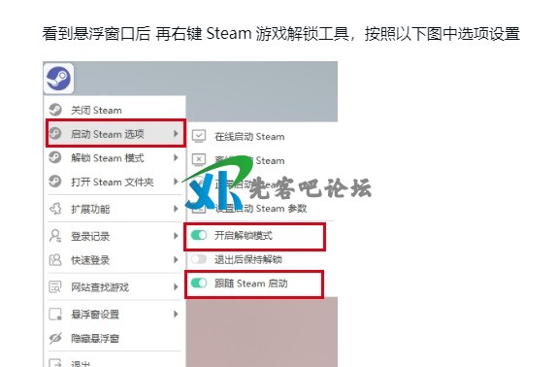Enable the 退出后保持解锁 switch
Screen dimensions: 557x367
(199, 259)
